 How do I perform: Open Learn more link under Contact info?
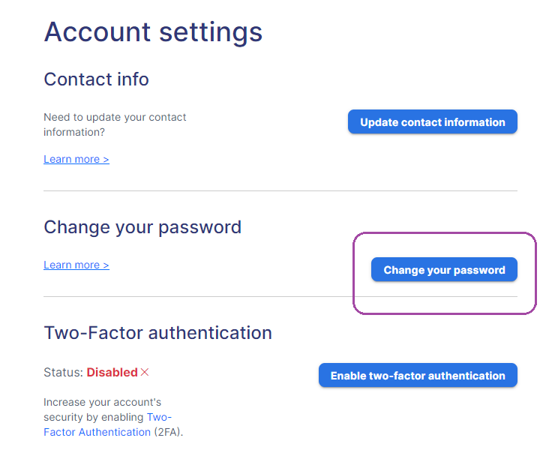pyautogui.click(x=76, y=159)
